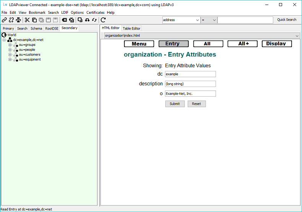The image size is (302, 212).
Task: Switch to the Schema tab
Action: pos(36,28)
